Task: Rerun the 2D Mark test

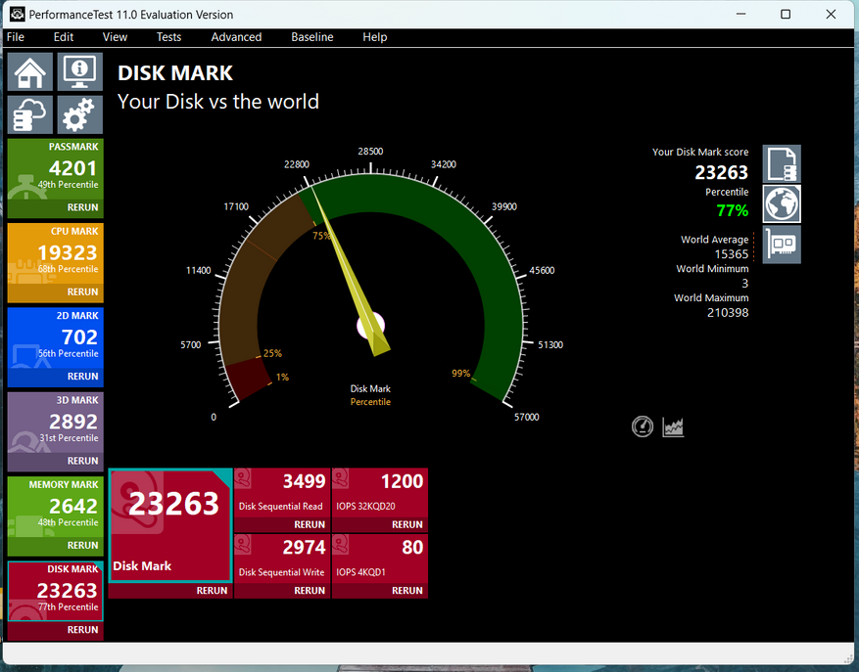Action: point(82,377)
